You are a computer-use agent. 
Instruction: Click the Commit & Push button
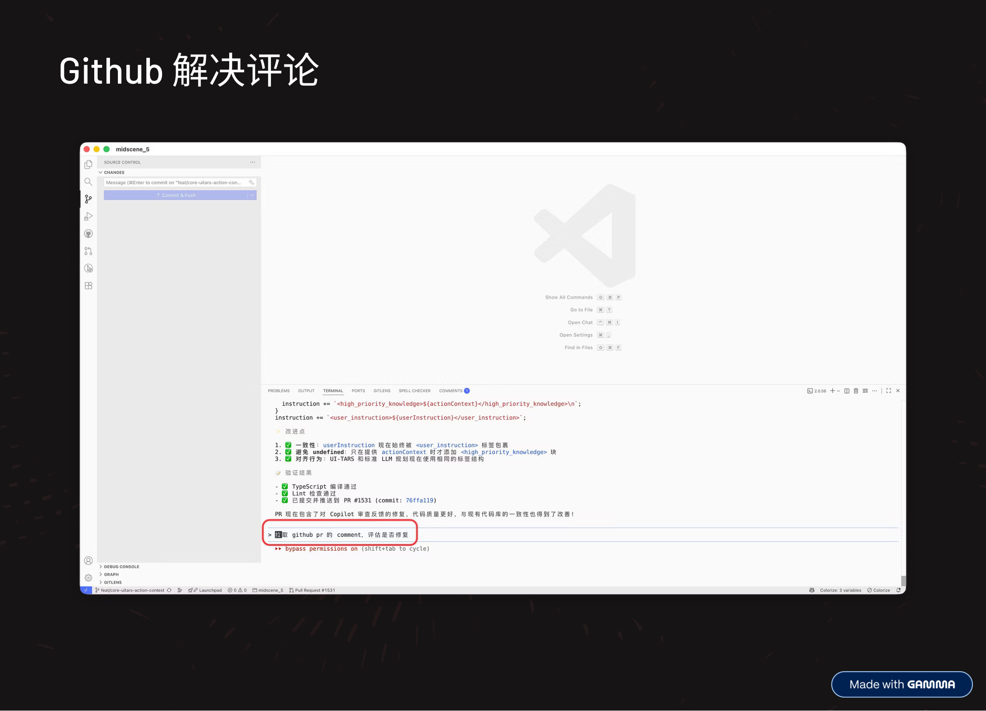tap(176, 195)
